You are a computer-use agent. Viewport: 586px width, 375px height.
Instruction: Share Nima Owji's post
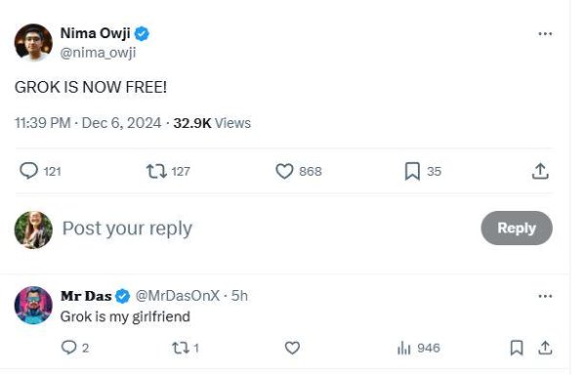pos(540,171)
